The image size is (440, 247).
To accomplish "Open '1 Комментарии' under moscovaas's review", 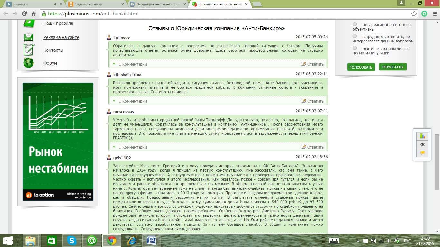I will tap(133, 147).
